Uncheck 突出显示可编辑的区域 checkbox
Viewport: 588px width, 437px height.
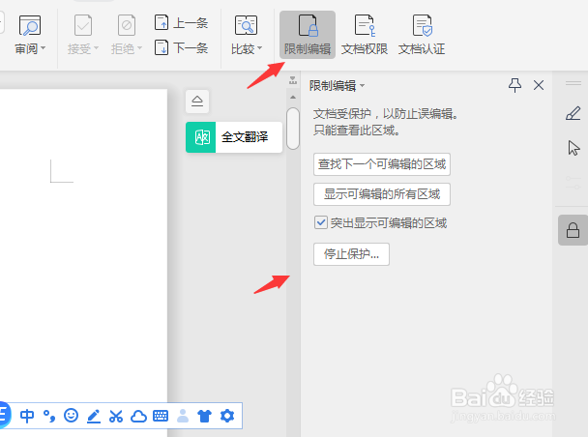pyautogui.click(x=321, y=222)
